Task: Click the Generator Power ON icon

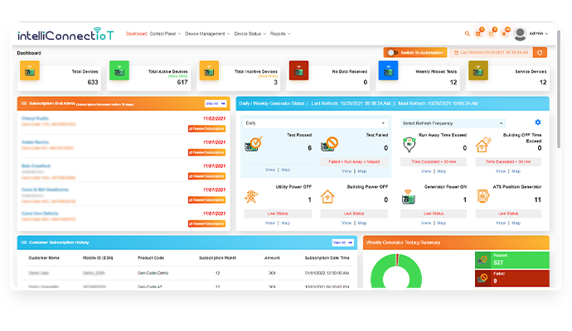Action: (409, 197)
